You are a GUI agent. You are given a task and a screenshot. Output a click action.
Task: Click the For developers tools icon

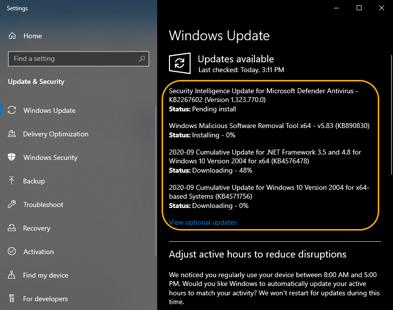click(11, 298)
